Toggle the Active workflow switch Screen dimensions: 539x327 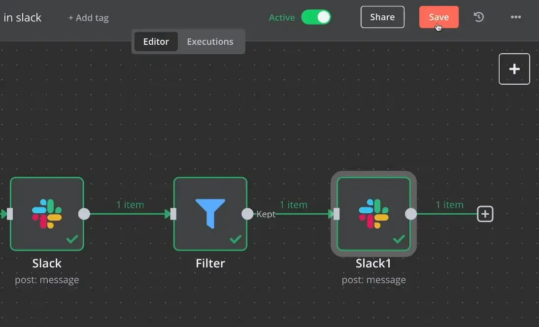316,17
